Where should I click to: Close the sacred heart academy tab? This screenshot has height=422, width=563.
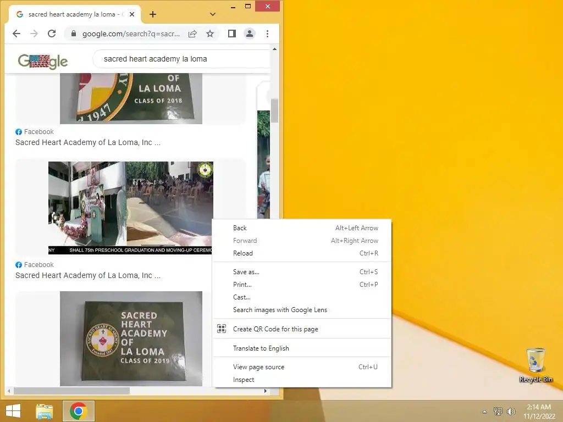(x=132, y=14)
